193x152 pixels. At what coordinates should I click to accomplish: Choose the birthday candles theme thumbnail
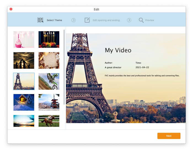pyautogui.click(x=49, y=39)
